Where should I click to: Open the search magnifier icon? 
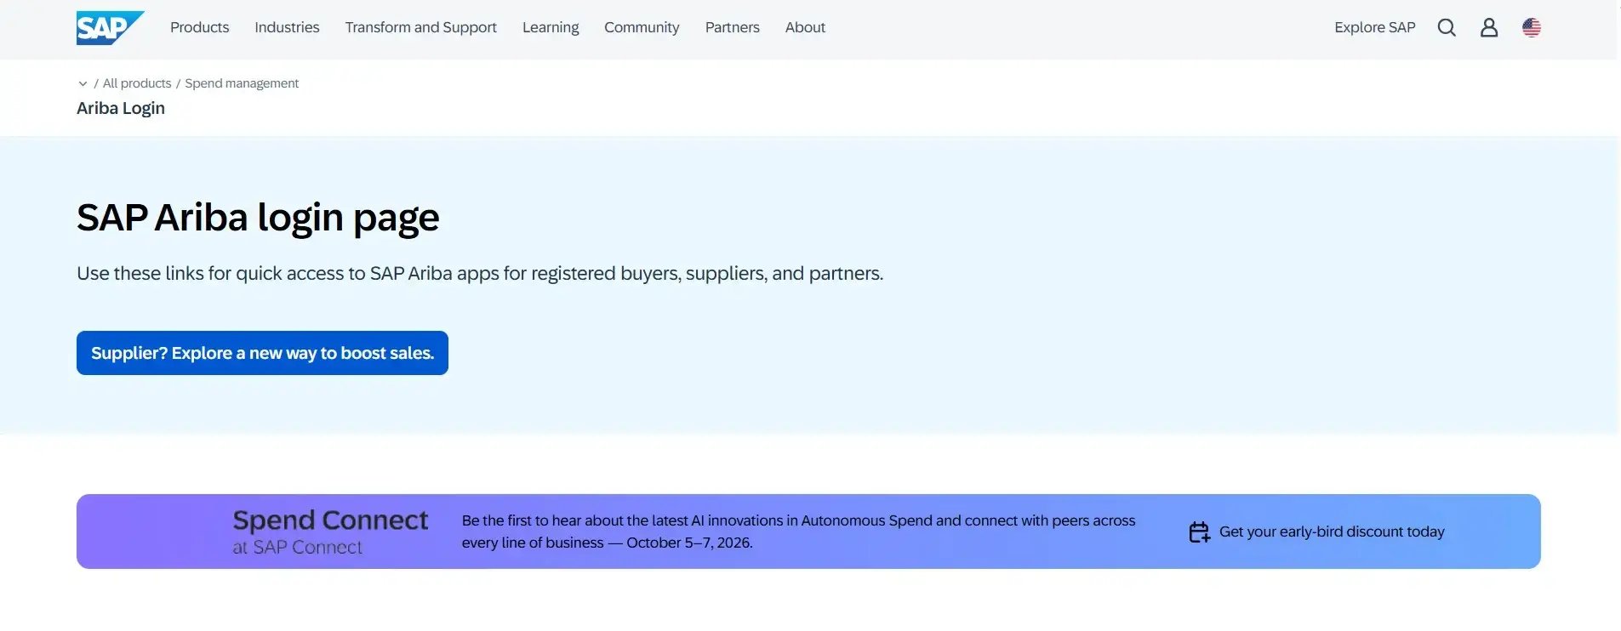pyautogui.click(x=1447, y=27)
